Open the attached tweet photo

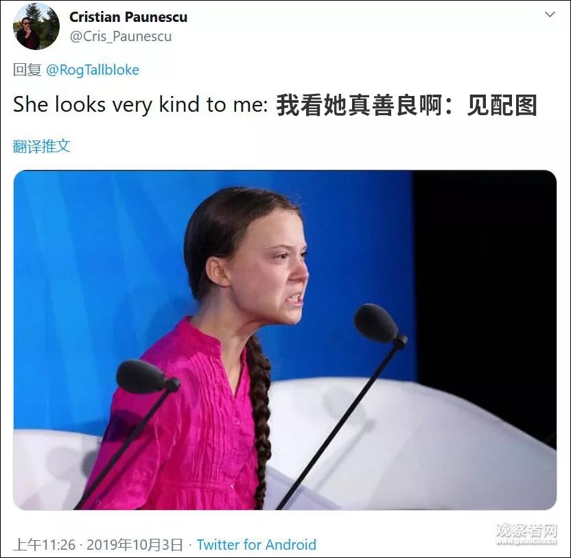pyautogui.click(x=285, y=340)
